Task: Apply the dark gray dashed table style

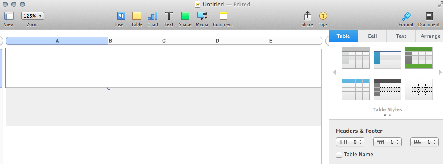Action: [387, 89]
